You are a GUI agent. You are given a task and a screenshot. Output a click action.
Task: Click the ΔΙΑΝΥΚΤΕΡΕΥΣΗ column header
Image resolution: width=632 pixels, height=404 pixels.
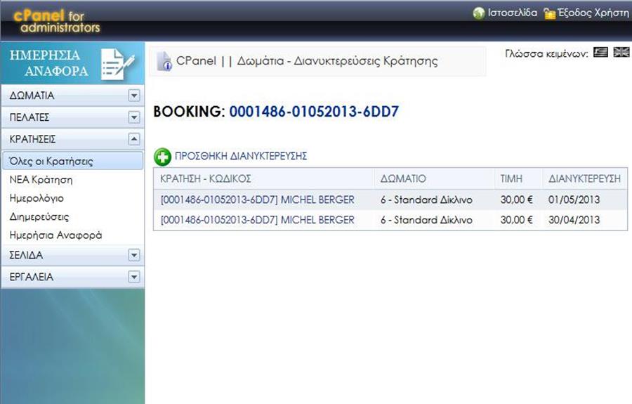pyautogui.click(x=584, y=178)
